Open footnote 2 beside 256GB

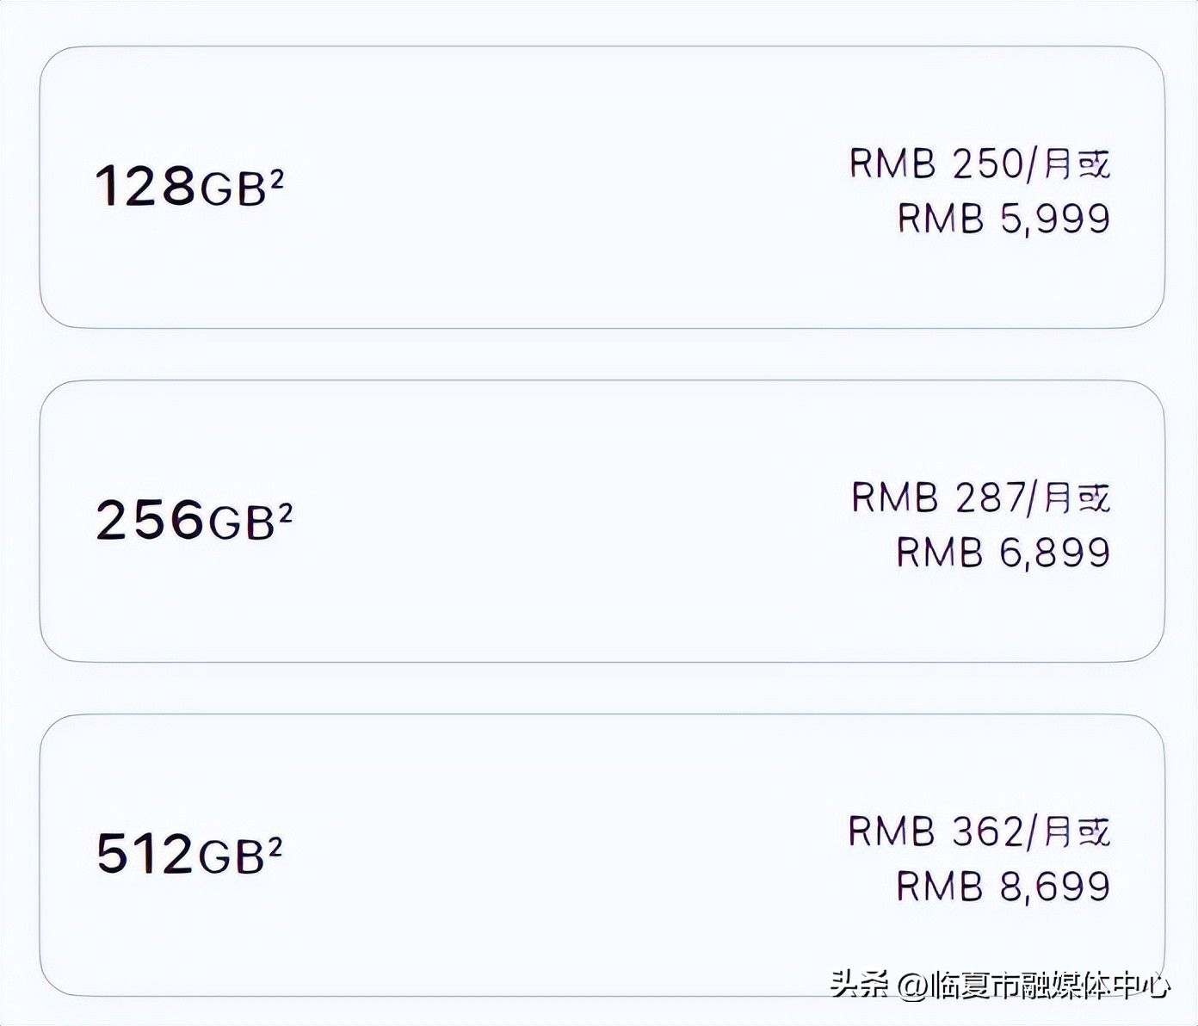click(x=286, y=513)
